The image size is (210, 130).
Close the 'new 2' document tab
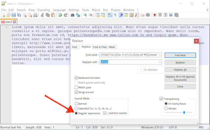point(14,22)
